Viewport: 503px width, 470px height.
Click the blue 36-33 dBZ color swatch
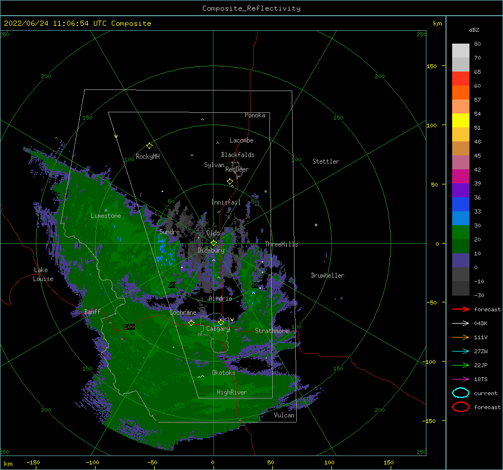(x=461, y=205)
